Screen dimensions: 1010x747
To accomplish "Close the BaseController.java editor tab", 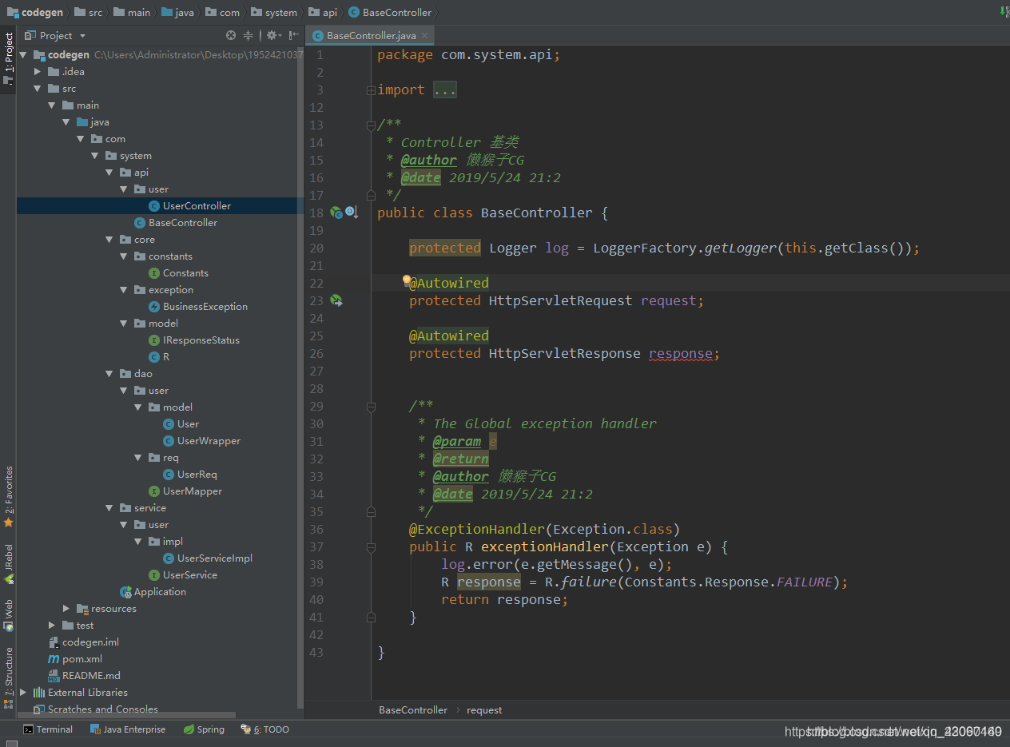I will pos(425,35).
